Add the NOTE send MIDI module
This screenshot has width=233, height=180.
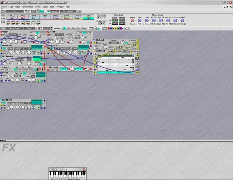pos(18,23)
